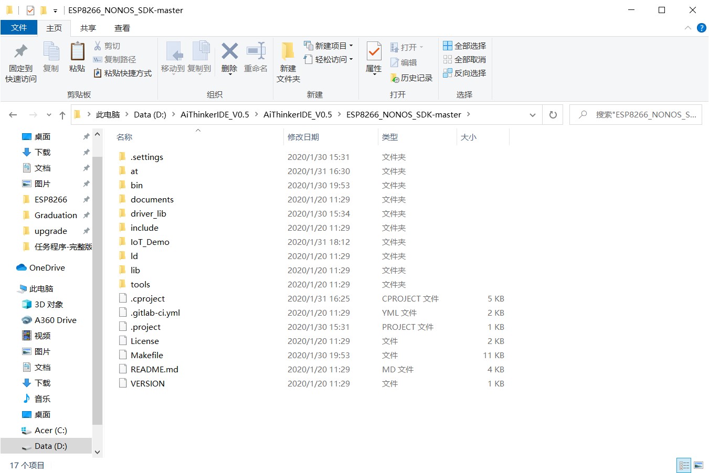This screenshot has height=473, width=709.
Task: Open address bar history dropdown
Action: point(532,115)
